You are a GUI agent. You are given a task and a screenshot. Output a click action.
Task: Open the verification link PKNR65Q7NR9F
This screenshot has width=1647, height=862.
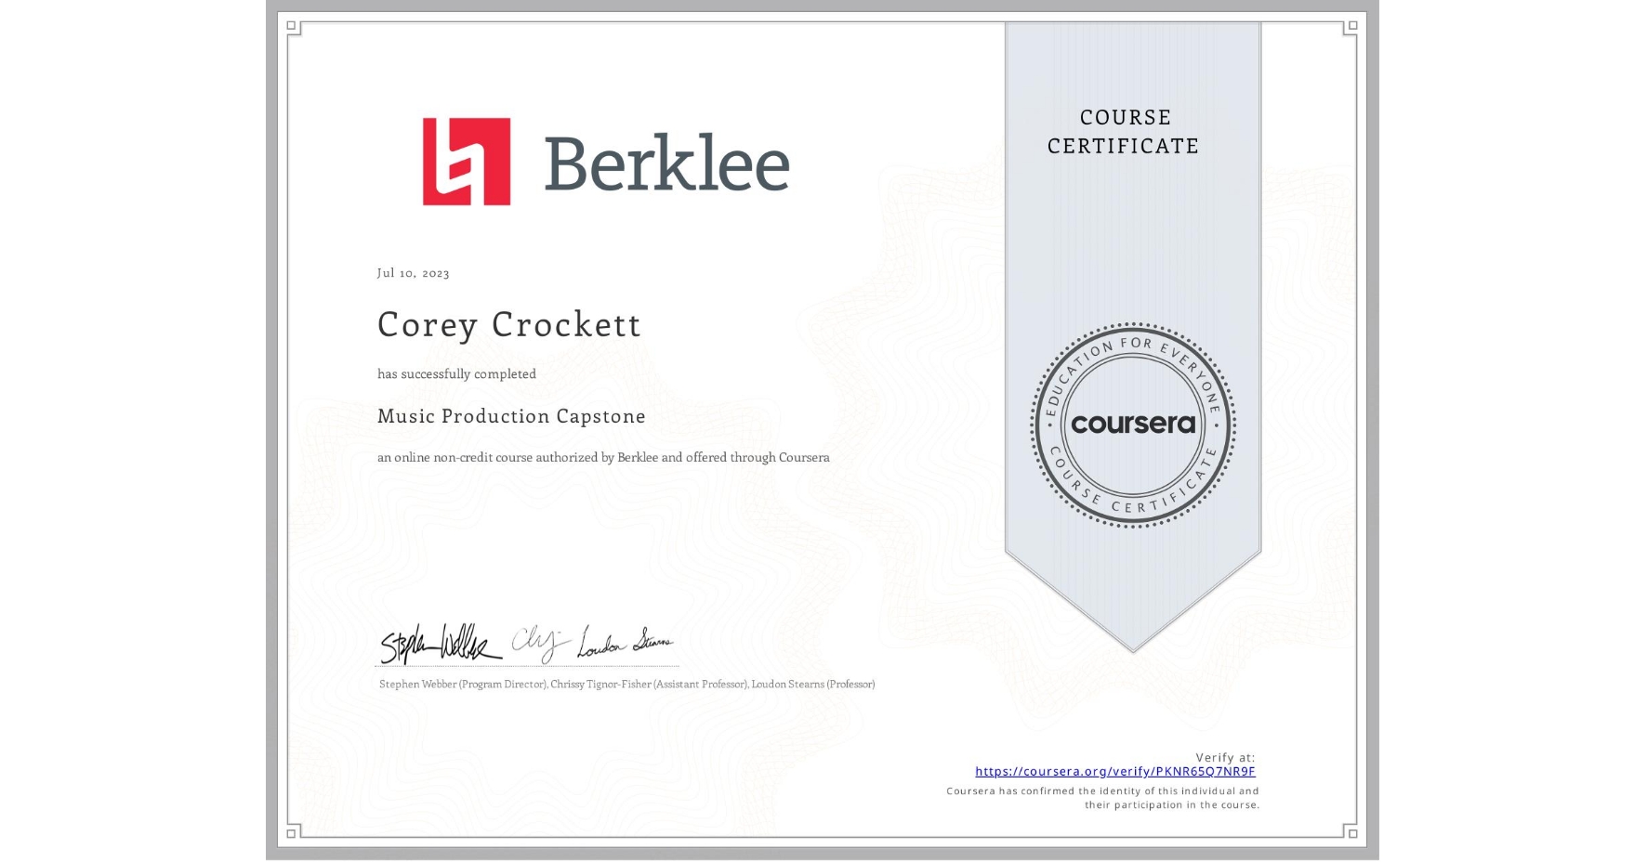click(x=1115, y=771)
